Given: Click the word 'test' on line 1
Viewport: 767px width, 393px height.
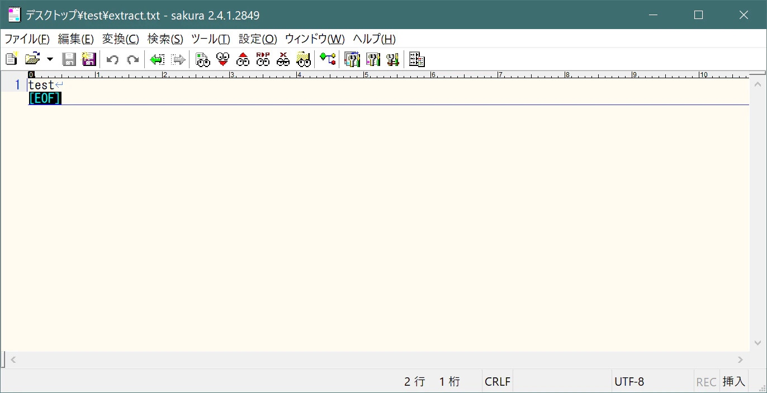Looking at the screenshot, I should [x=41, y=85].
